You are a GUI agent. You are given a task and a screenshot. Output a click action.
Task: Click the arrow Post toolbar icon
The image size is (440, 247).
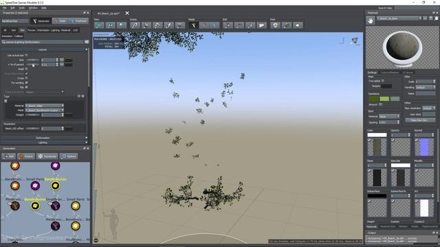click(298, 25)
